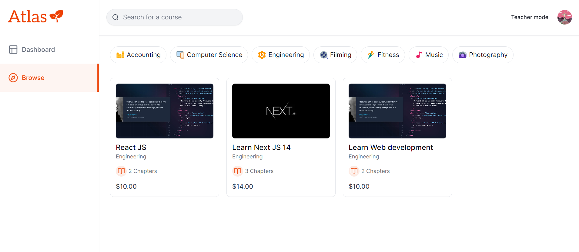This screenshot has height=252, width=579.
Task: Click the React JS course title
Action: click(131, 148)
